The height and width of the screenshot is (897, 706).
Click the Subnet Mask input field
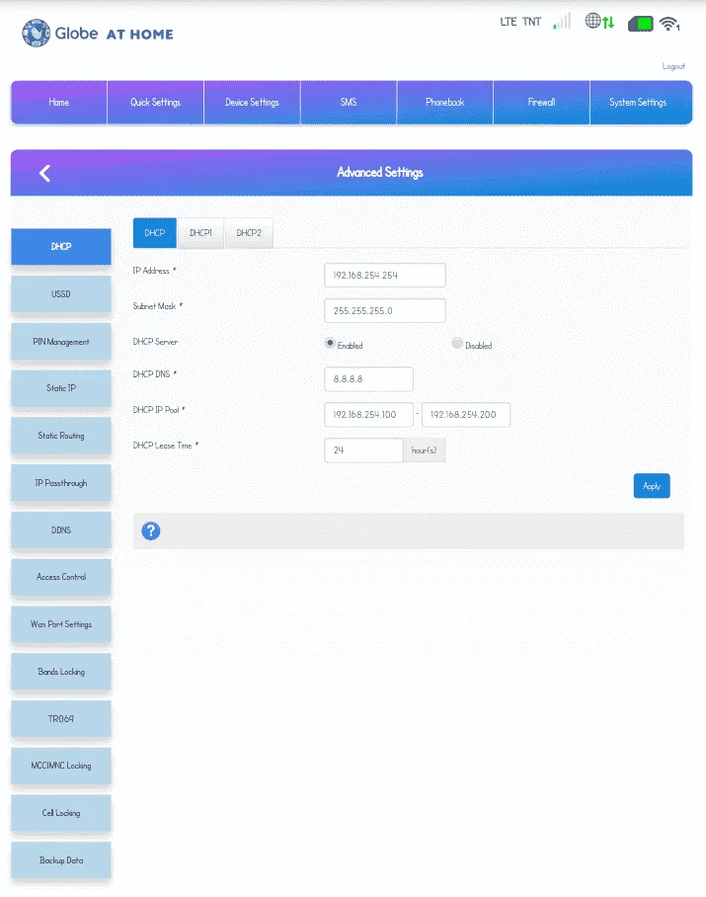(x=385, y=310)
